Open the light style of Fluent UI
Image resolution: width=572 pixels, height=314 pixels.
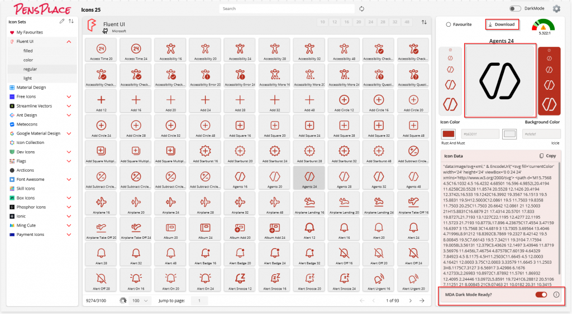(x=28, y=78)
